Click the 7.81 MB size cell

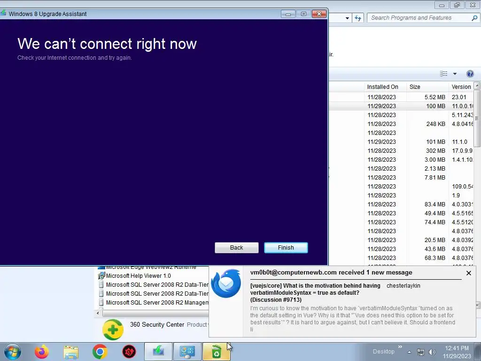coord(434,177)
